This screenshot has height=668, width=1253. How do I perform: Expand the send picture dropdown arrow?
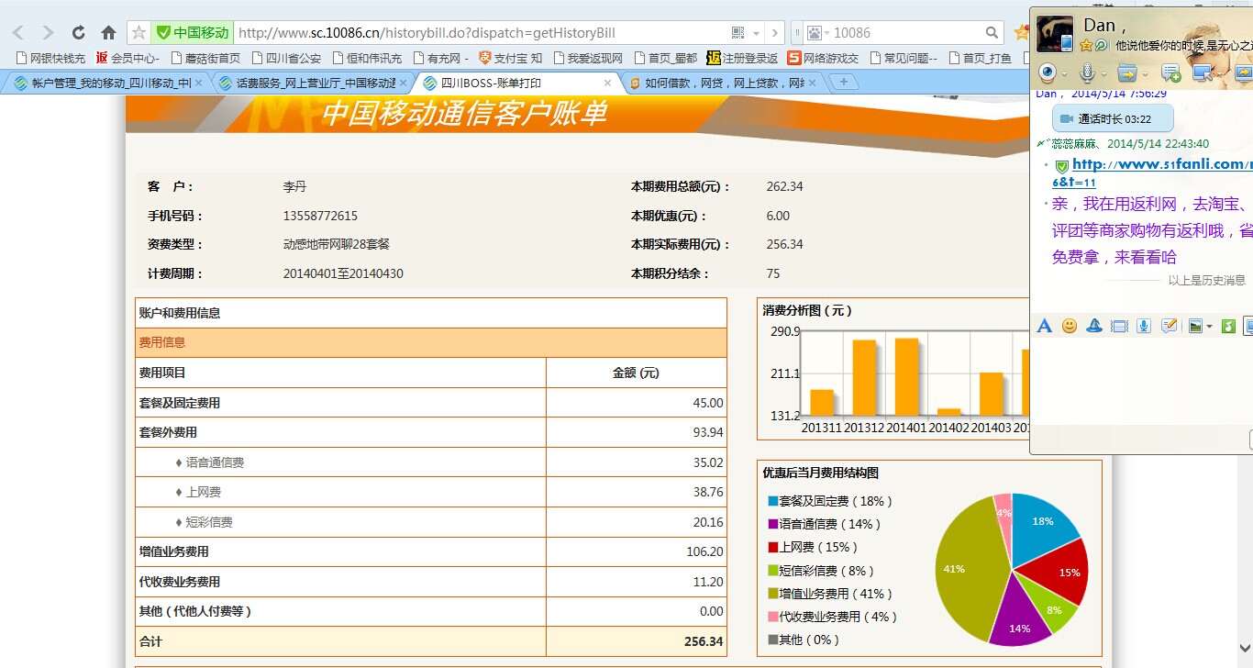point(1209,327)
